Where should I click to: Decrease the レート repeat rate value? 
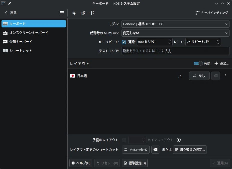(x=218, y=43)
